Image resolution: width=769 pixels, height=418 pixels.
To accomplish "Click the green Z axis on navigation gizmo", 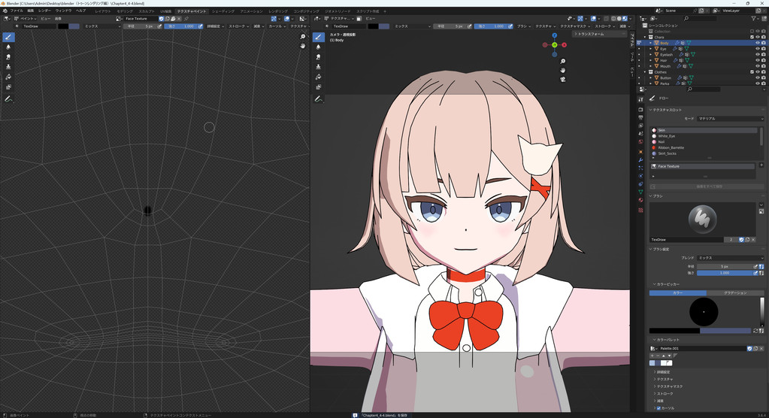I will pos(555,44).
